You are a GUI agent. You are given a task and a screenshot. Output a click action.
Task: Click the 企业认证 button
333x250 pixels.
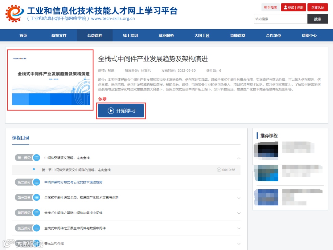(x=318, y=7)
